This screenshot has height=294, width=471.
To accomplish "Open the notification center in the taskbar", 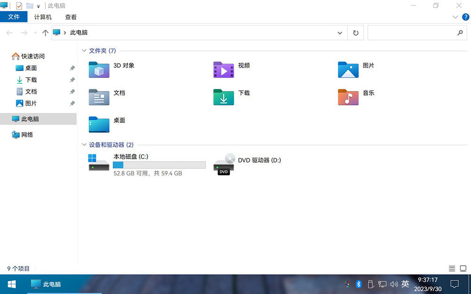I will [454, 284].
